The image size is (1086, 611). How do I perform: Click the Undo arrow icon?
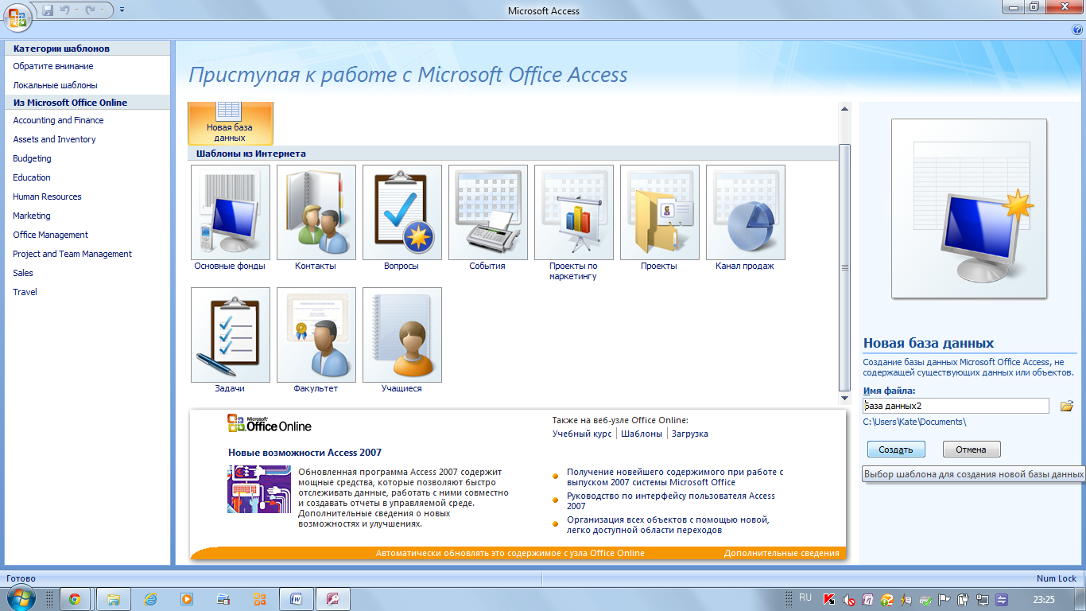click(67, 10)
